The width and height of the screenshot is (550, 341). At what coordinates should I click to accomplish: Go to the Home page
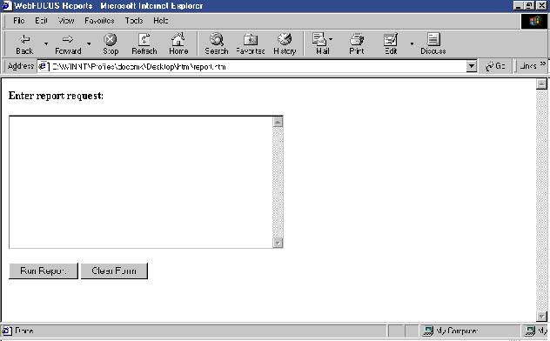[x=178, y=44]
